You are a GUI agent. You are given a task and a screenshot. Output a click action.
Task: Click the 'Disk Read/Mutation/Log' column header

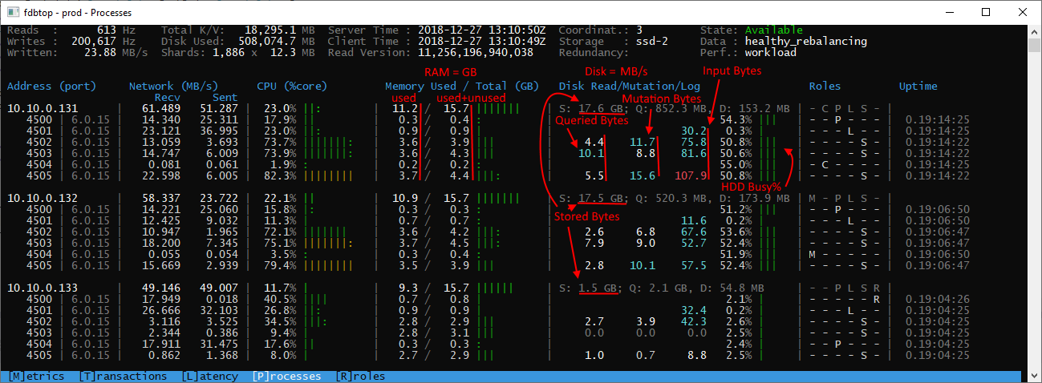click(630, 86)
